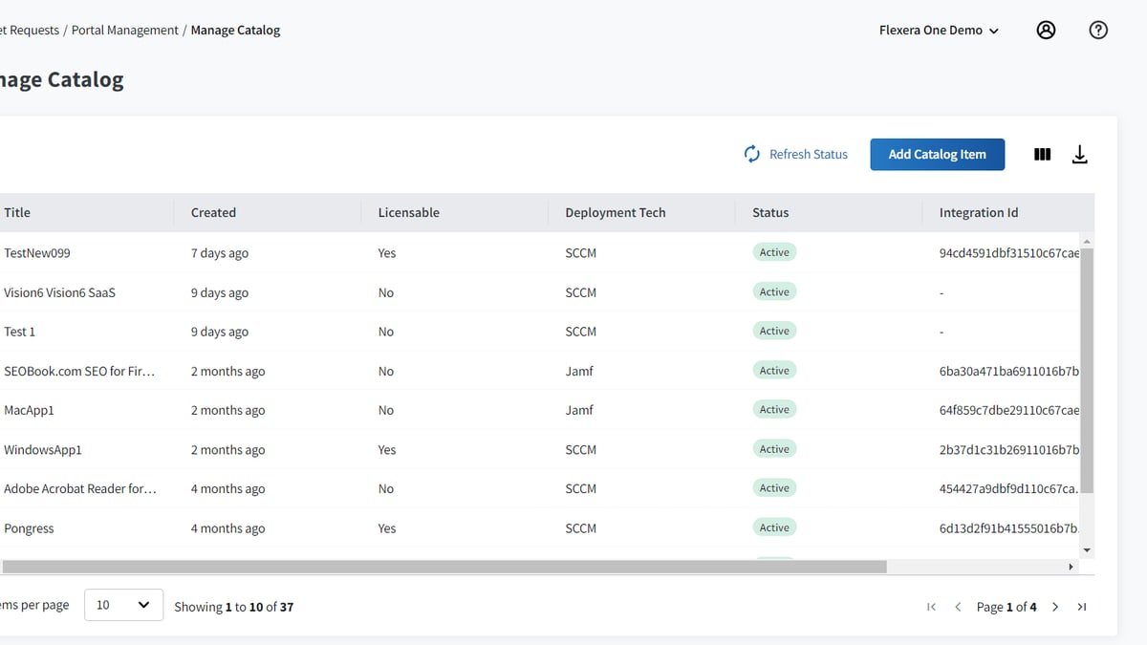Sort by the Status column header

770,212
